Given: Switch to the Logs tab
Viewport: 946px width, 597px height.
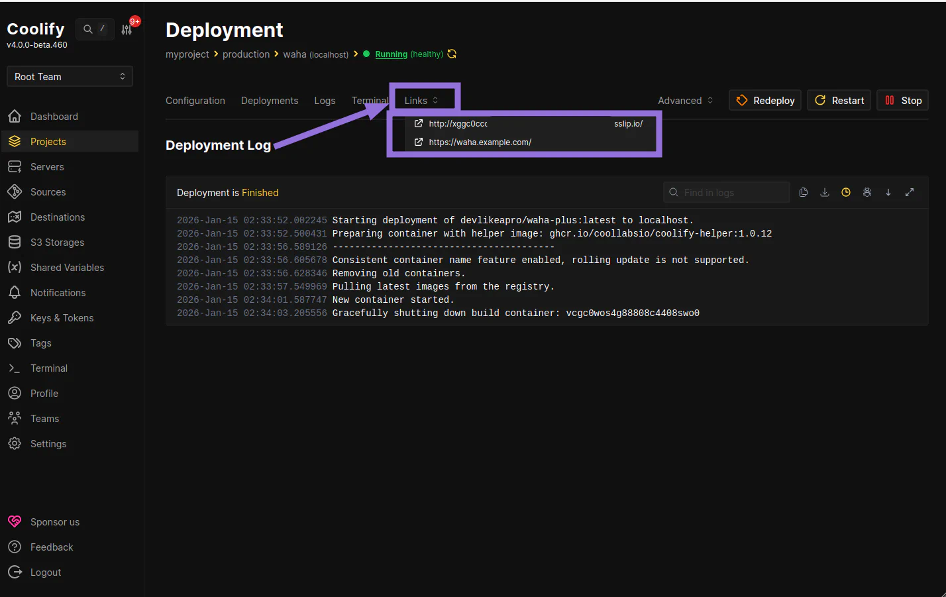Looking at the screenshot, I should click(325, 101).
